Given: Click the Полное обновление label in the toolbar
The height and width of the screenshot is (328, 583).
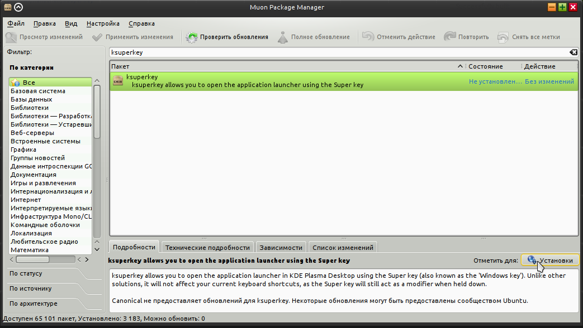Looking at the screenshot, I should tap(320, 37).
